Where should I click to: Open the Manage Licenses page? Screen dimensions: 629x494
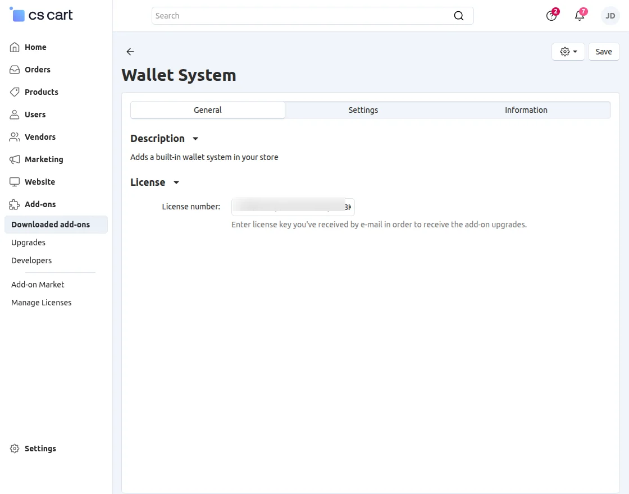pos(41,302)
